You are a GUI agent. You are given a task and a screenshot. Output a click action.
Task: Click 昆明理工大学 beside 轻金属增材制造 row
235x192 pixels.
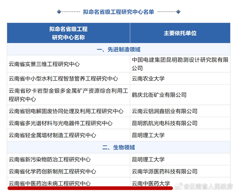180,135
